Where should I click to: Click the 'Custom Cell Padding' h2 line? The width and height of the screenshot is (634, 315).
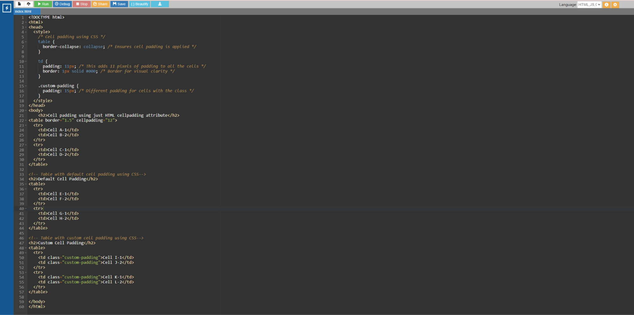(x=62, y=243)
